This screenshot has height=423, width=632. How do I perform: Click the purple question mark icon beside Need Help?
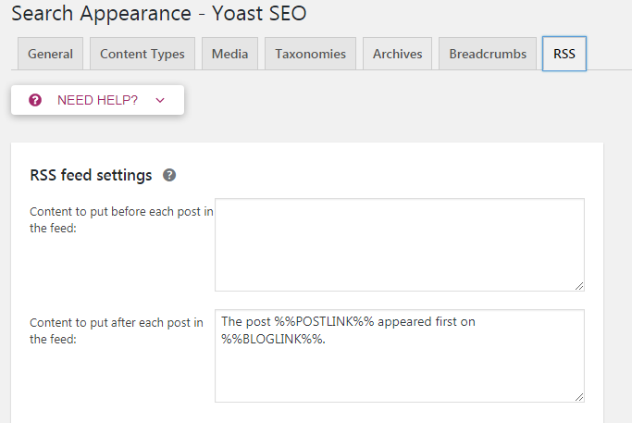tap(35, 100)
